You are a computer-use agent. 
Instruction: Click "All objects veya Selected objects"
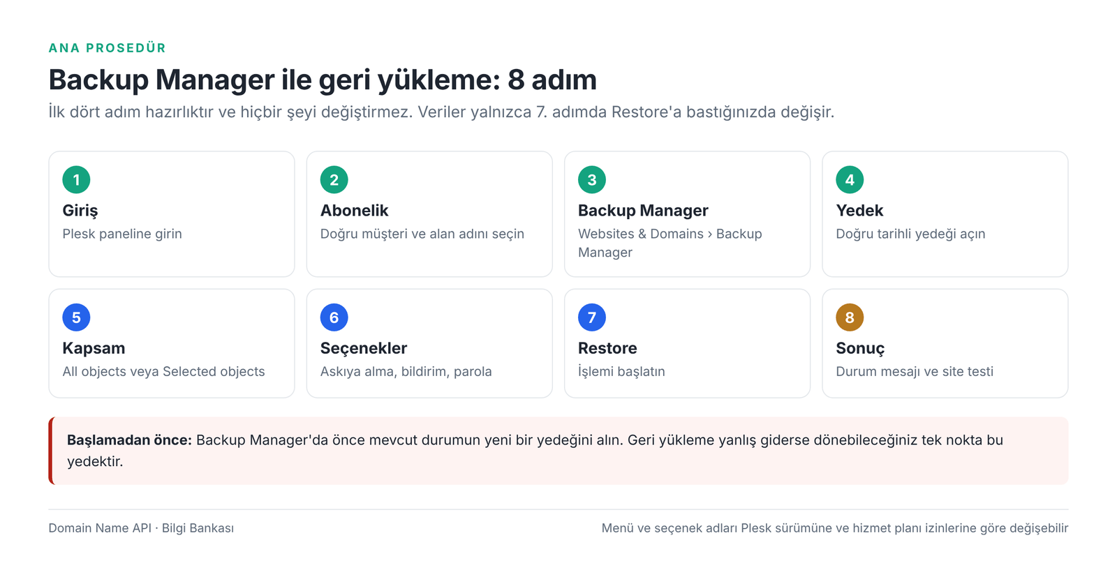[x=163, y=371]
